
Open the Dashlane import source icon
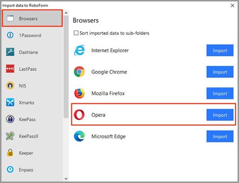(10, 52)
